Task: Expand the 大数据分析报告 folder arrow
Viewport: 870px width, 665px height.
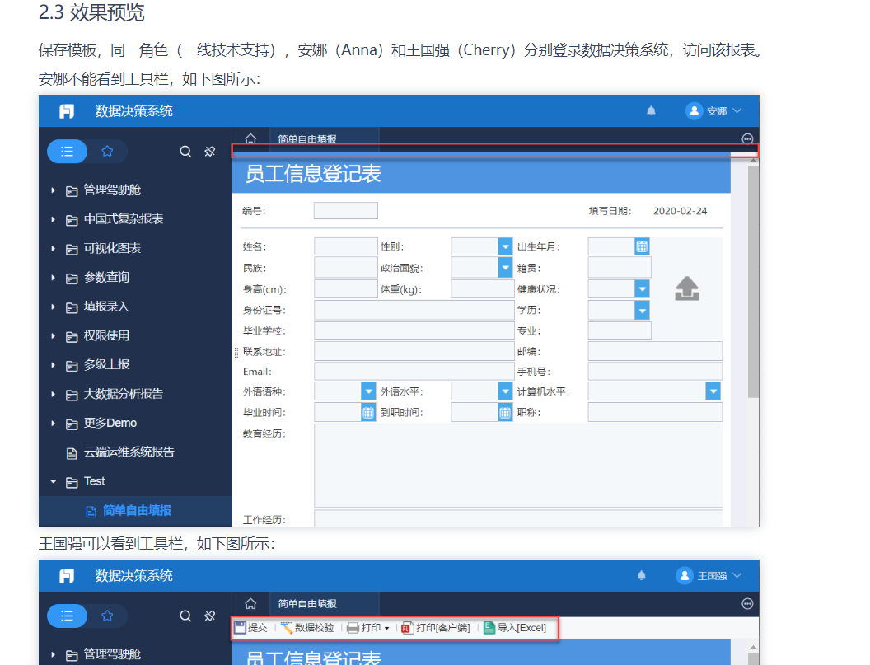Action: (x=54, y=394)
